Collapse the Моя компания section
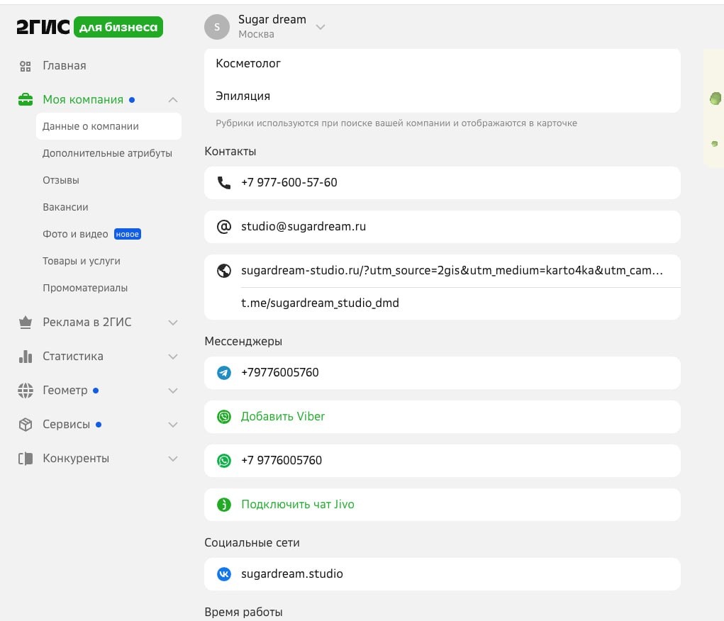The width and height of the screenshot is (724, 621). click(x=173, y=100)
